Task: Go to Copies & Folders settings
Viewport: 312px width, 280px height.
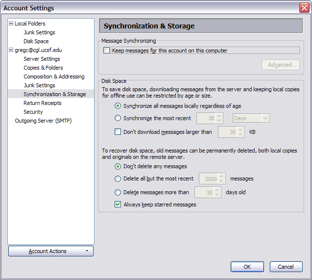Action: 43,68
